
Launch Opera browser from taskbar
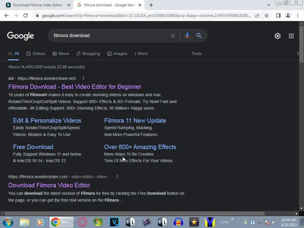click(82, 222)
